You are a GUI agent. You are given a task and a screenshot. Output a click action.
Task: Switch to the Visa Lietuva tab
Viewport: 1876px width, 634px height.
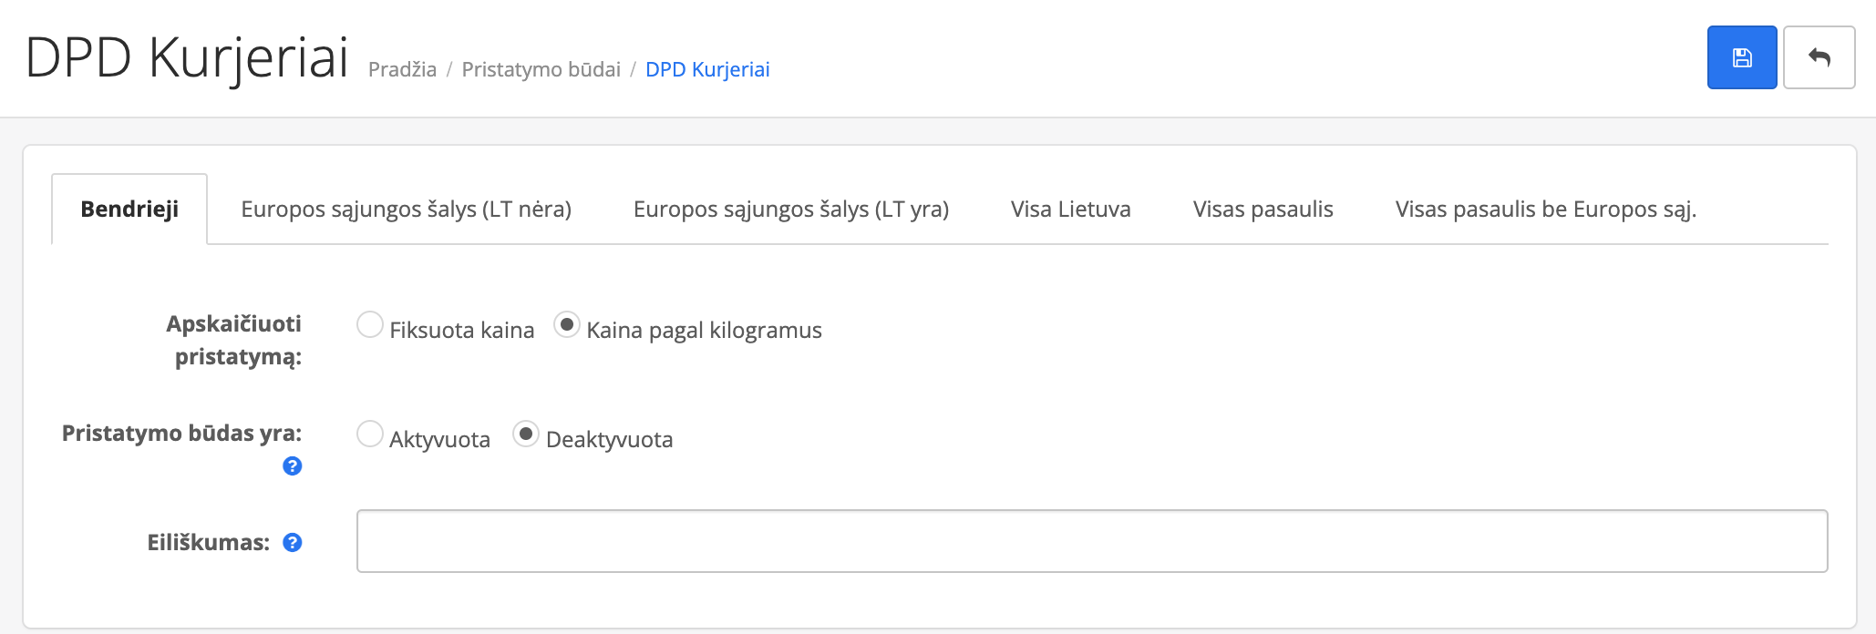coord(1070,210)
